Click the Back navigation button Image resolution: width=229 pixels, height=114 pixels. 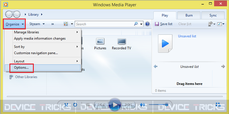tap(9, 14)
